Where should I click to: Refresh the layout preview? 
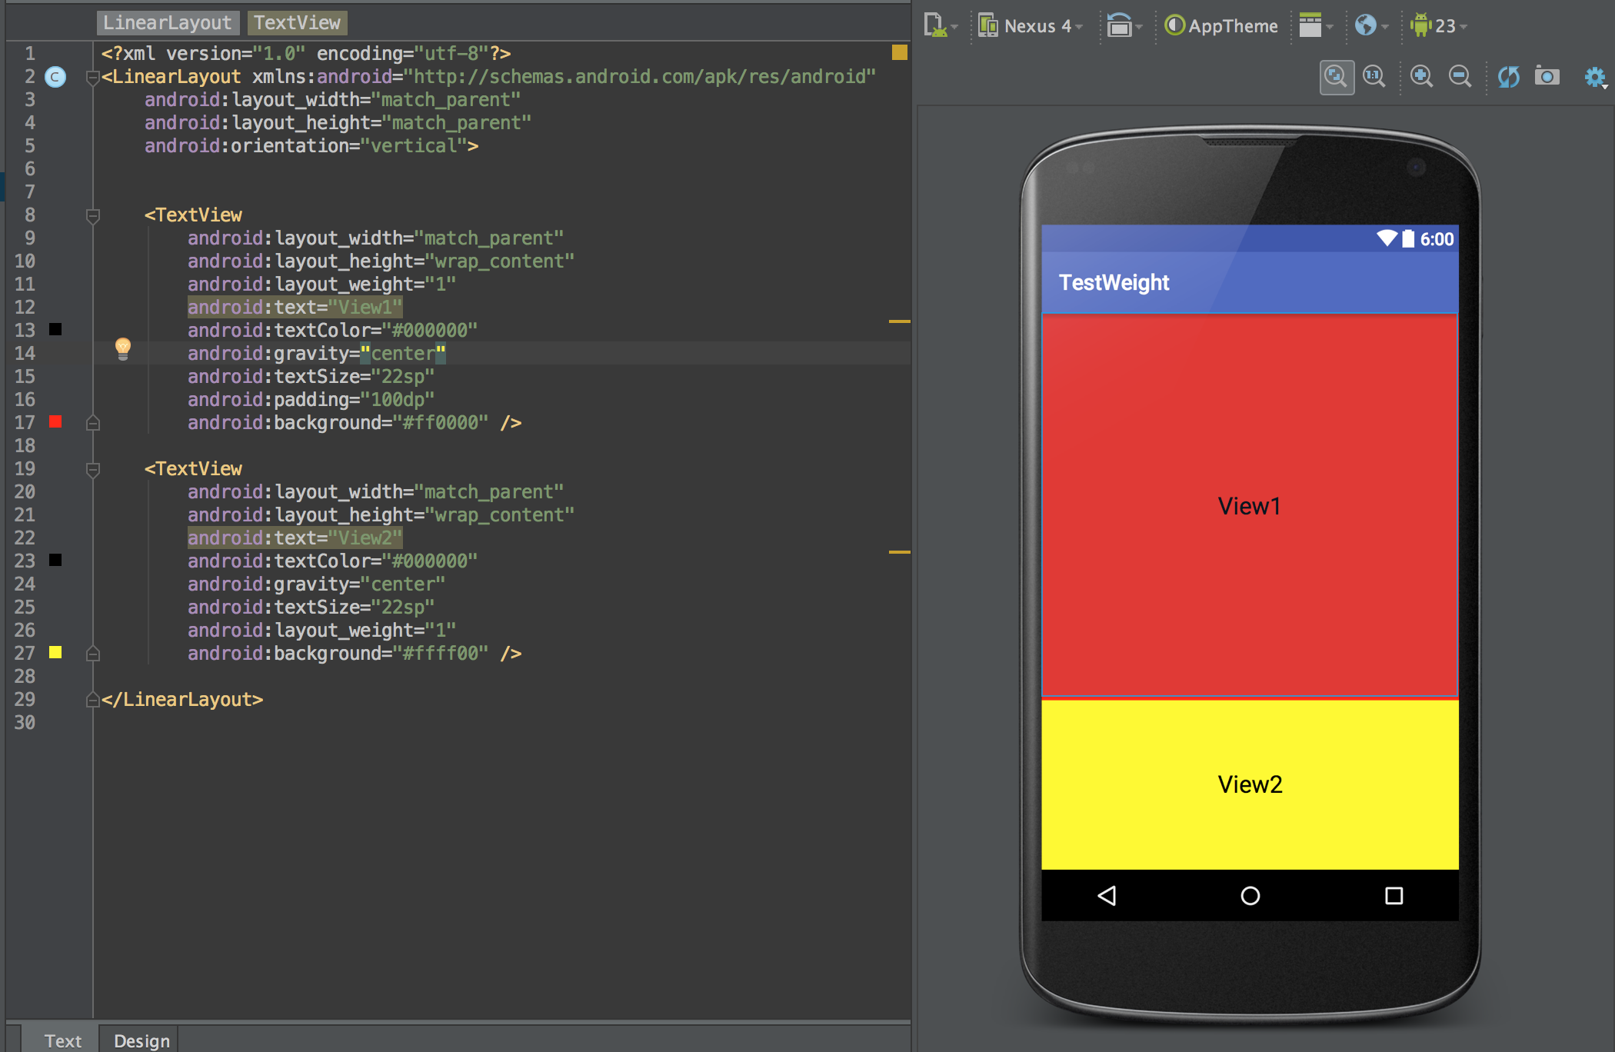click(x=1508, y=77)
